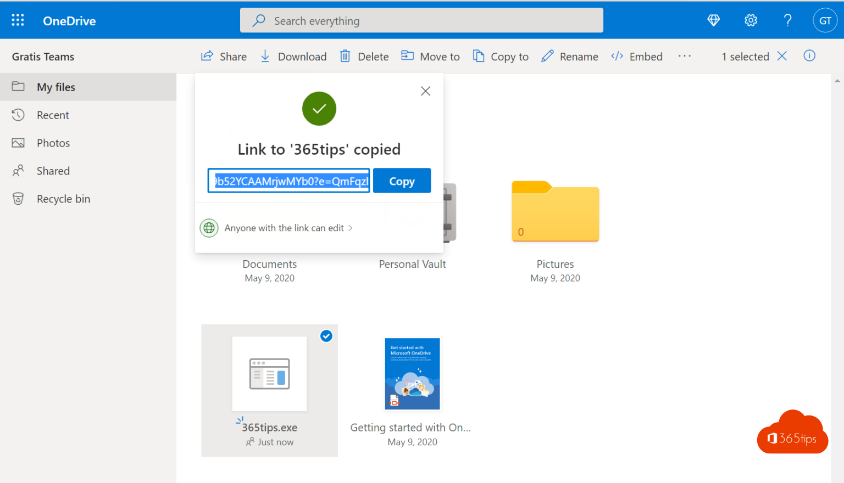Open the GT account menu
Image resolution: width=844 pixels, height=483 pixels.
point(825,20)
